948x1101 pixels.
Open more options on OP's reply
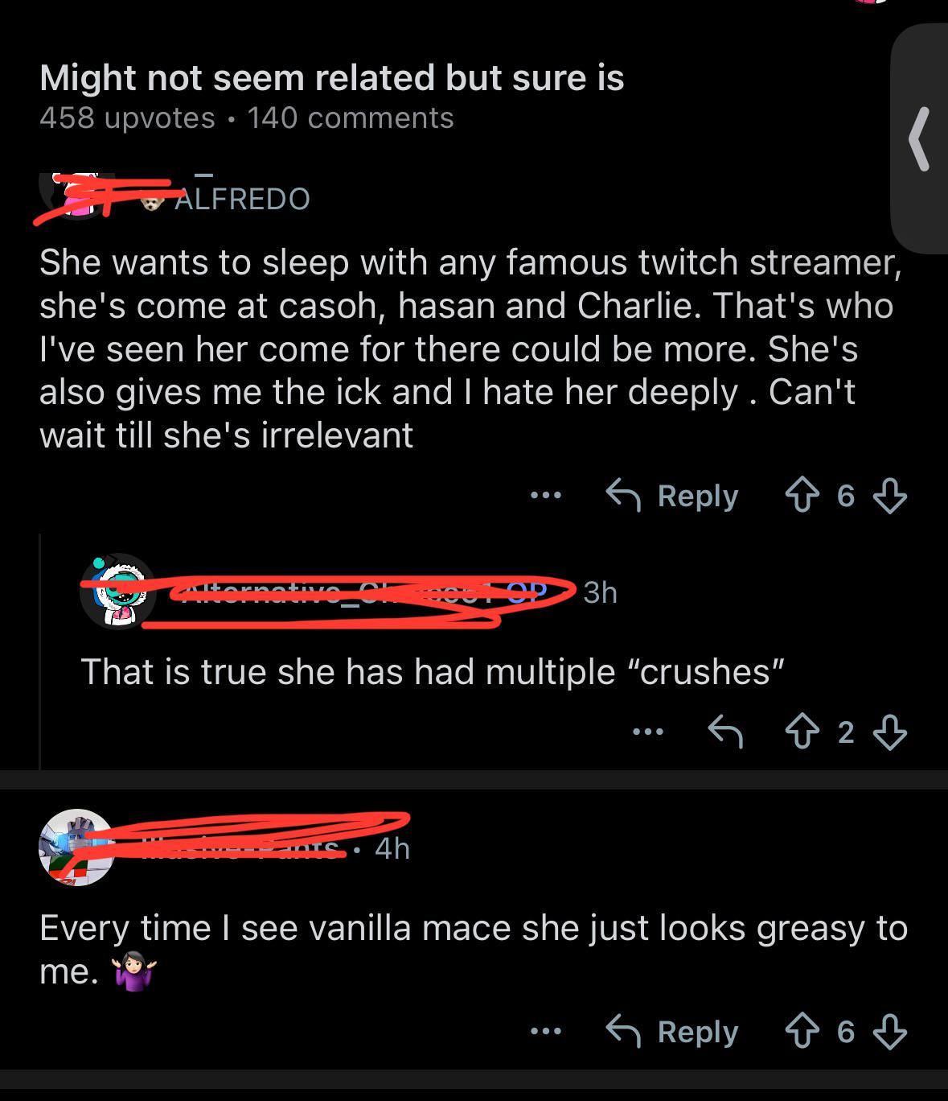click(648, 732)
